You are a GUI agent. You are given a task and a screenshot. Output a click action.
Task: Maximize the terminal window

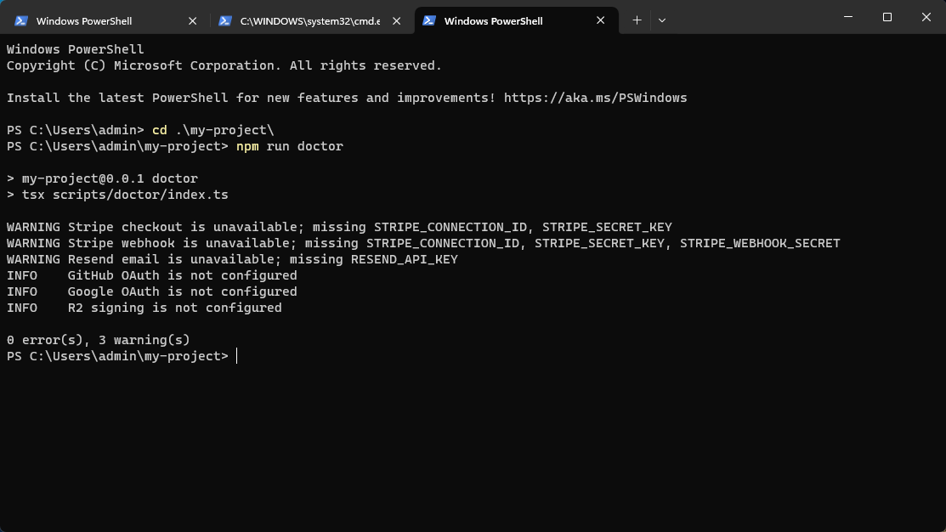click(887, 17)
